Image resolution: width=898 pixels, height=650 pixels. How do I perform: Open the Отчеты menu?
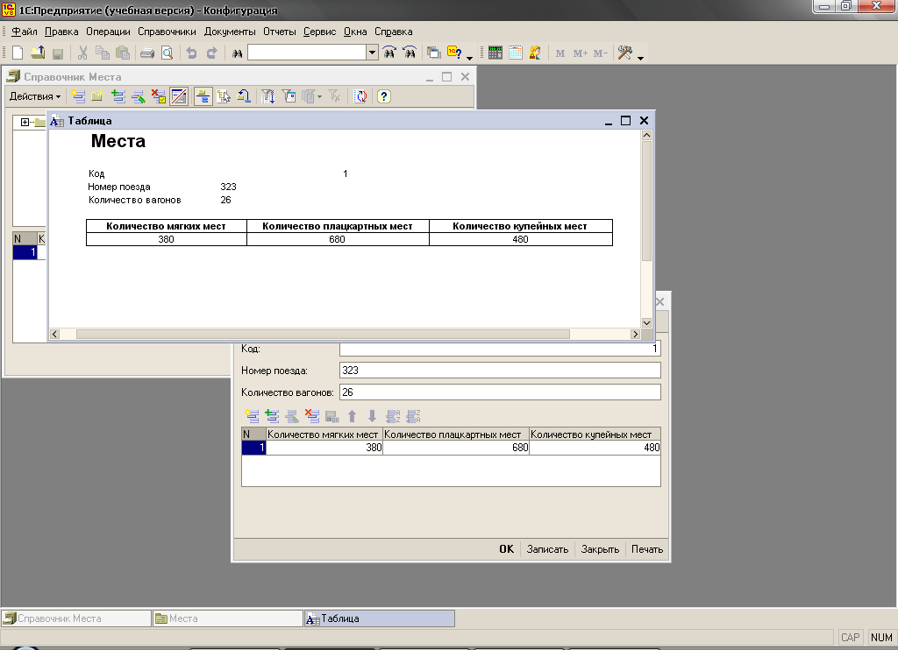coord(280,32)
